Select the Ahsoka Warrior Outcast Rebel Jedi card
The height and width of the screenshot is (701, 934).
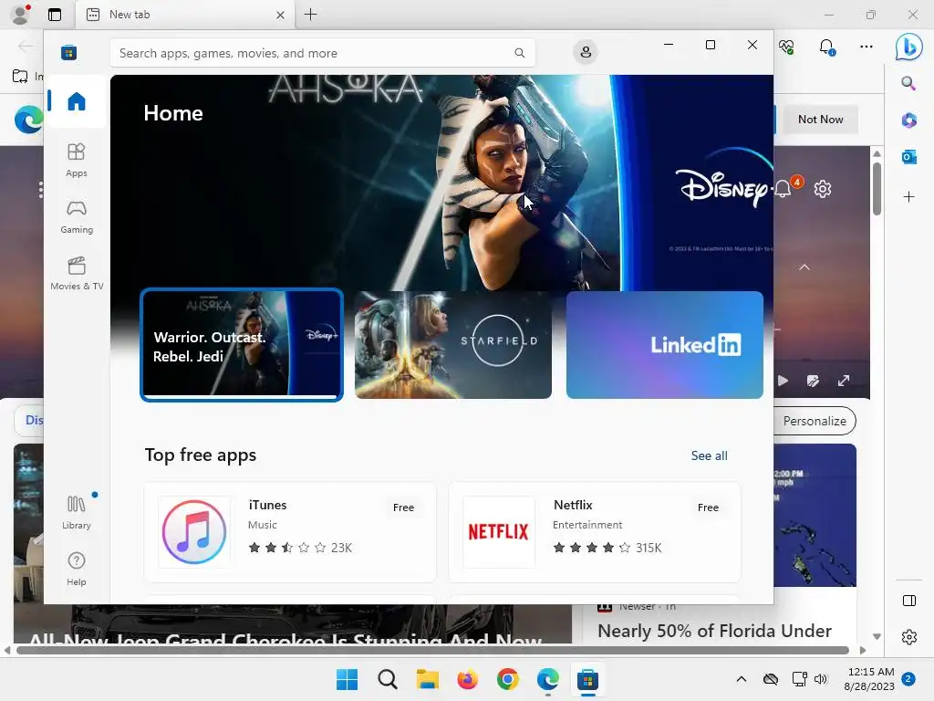click(241, 344)
